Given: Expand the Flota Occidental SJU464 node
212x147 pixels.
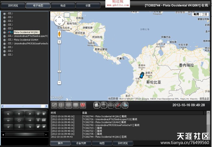Looking at the screenshot, I should [x=4, y=40].
